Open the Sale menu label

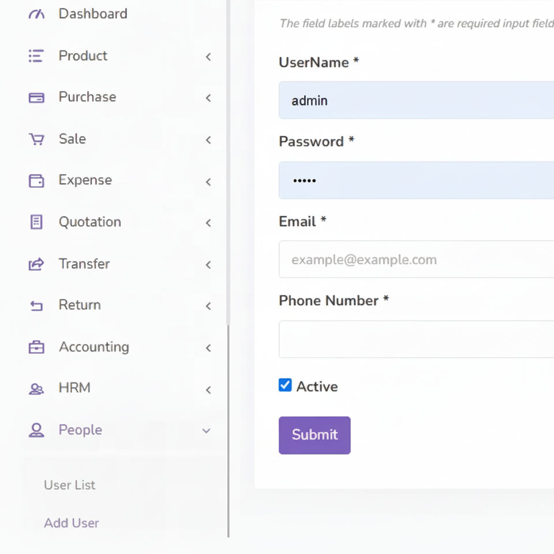[72, 139]
